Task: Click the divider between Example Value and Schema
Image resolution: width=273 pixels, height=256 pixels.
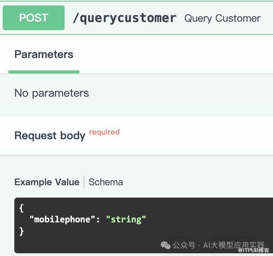Action: (x=84, y=182)
